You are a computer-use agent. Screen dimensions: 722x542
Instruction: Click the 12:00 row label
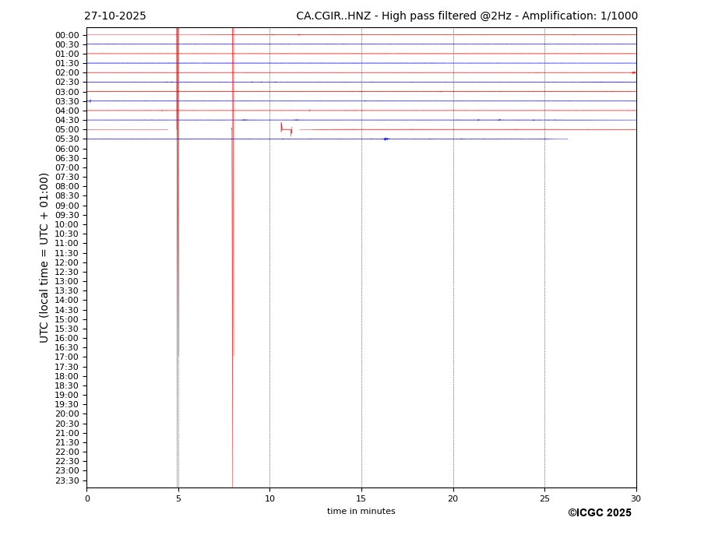[x=67, y=262]
